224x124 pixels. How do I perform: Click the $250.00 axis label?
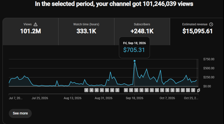coord(209,77)
